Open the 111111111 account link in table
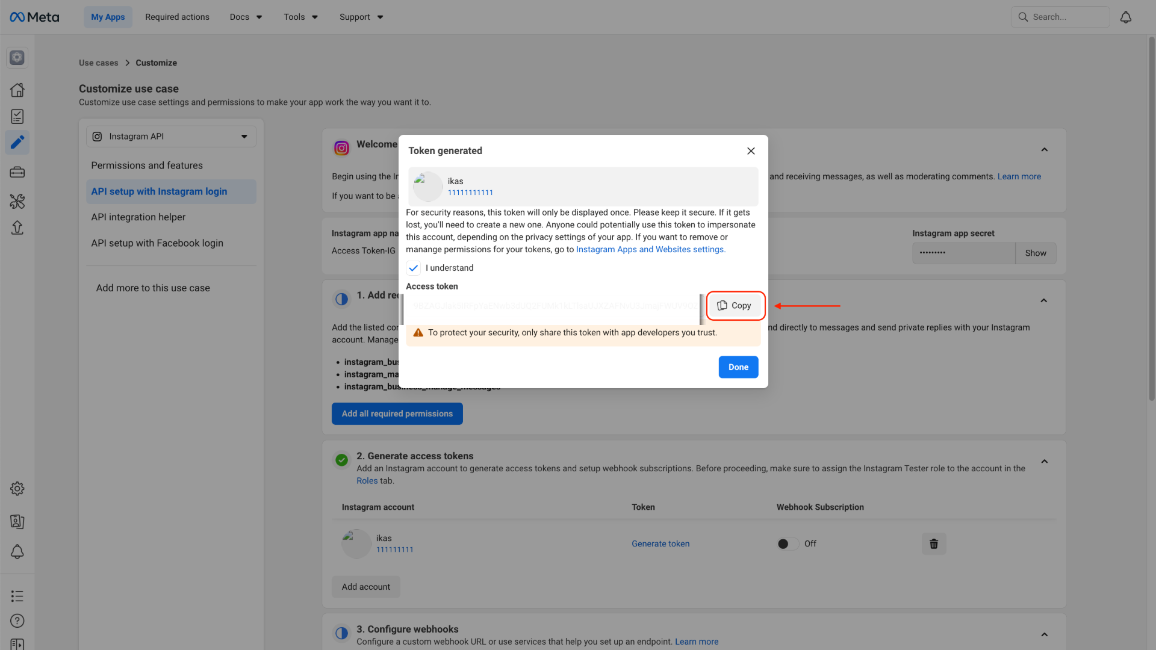1156x650 pixels. [x=395, y=549]
